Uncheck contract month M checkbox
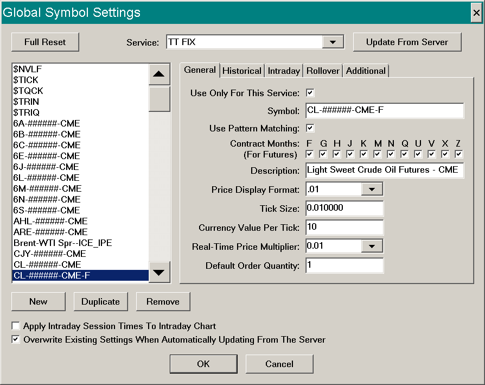485x385 pixels. click(378, 154)
